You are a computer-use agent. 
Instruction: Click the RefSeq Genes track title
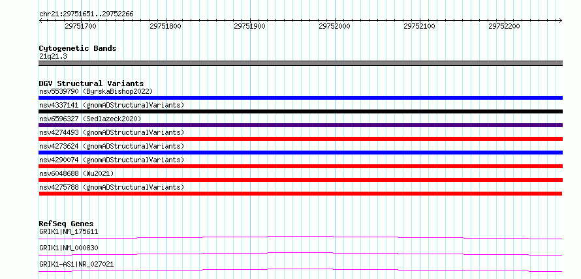click(x=67, y=224)
